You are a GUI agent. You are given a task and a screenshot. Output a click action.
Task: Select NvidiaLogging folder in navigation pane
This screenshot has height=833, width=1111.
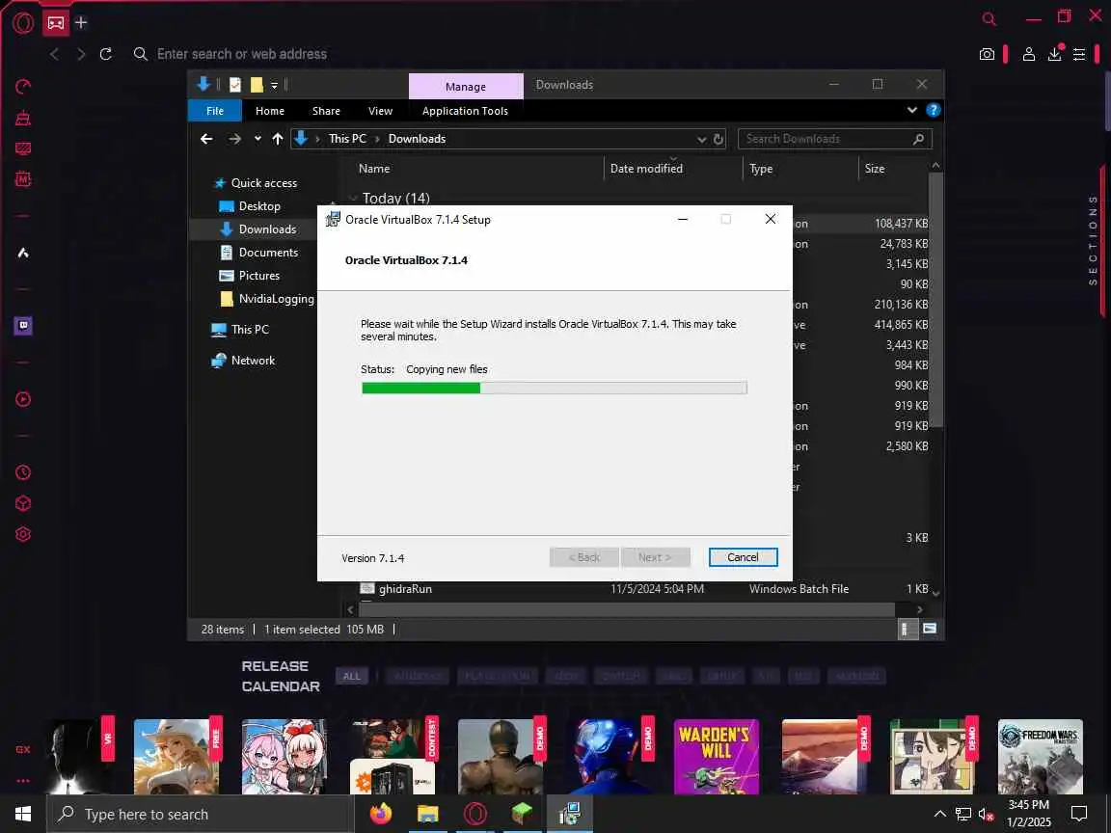click(x=277, y=299)
